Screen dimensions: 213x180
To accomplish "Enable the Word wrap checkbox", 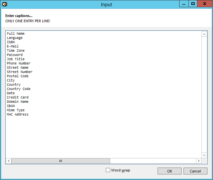I will (108, 170).
